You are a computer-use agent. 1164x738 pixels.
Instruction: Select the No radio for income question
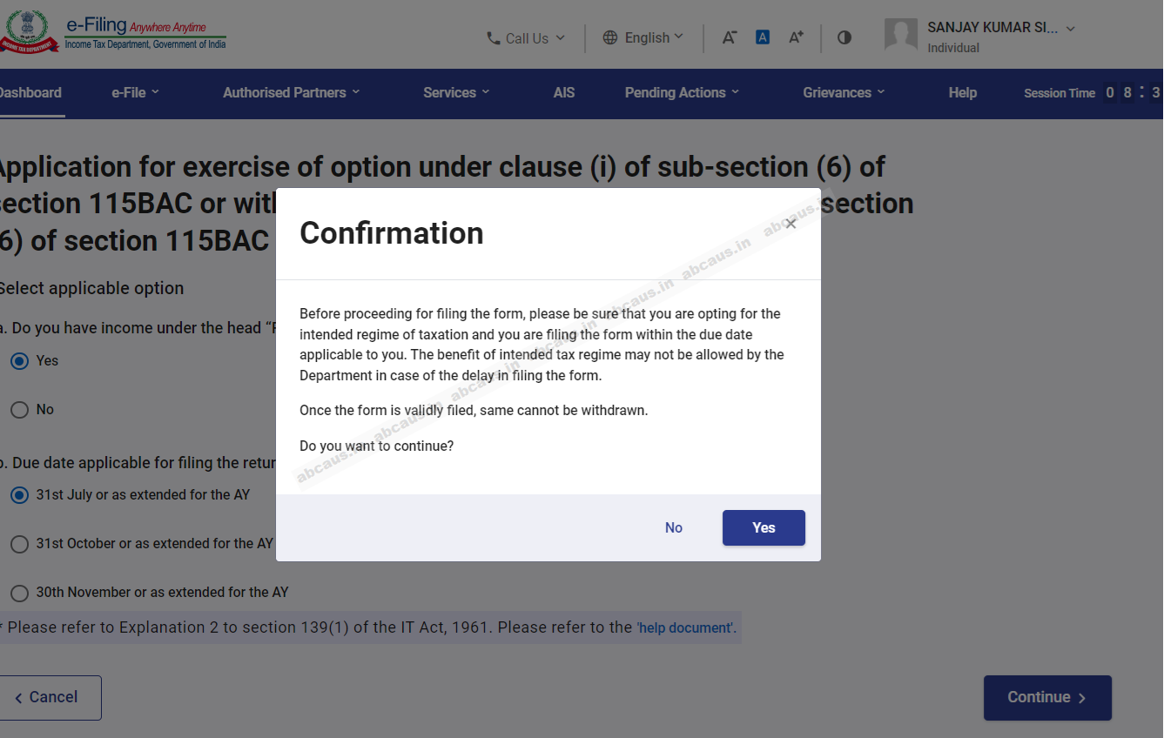point(20,410)
